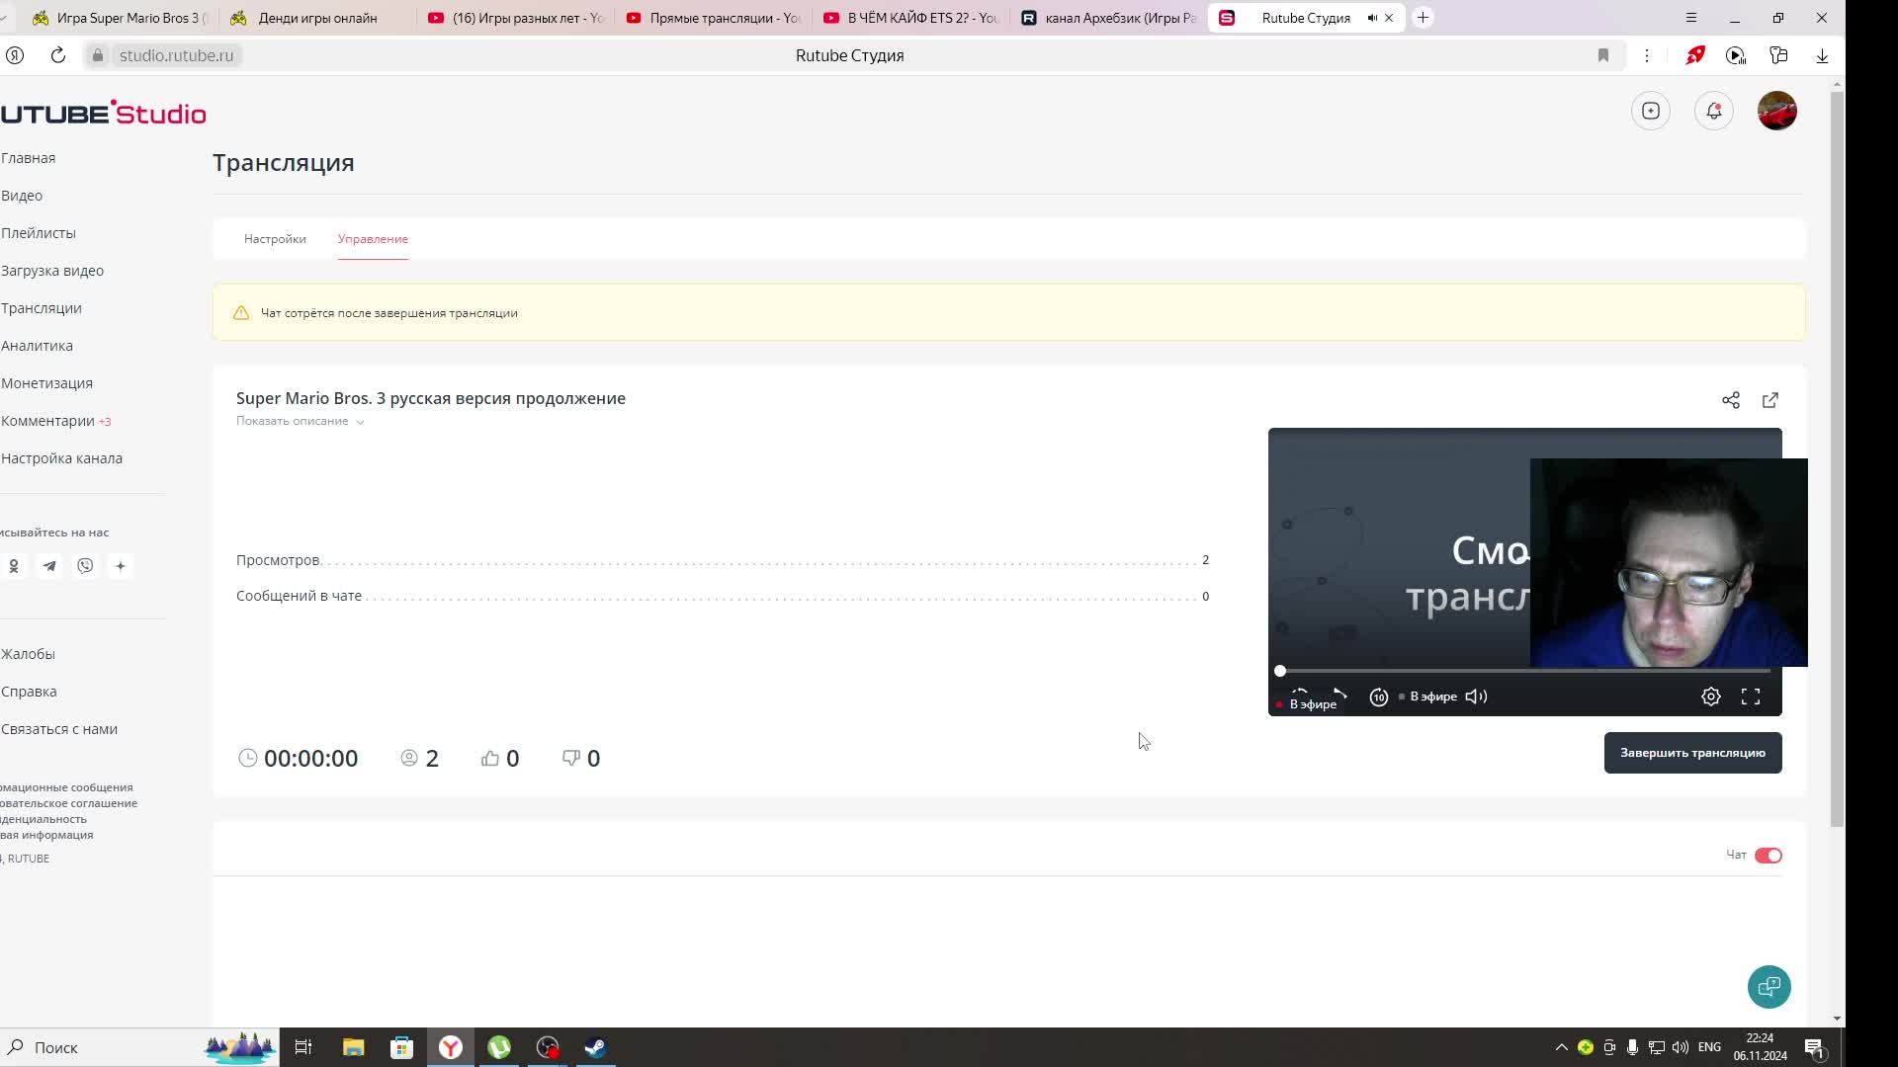The image size is (1898, 1067).
Task: Click the Rutube Studio logo
Action: (x=103, y=113)
